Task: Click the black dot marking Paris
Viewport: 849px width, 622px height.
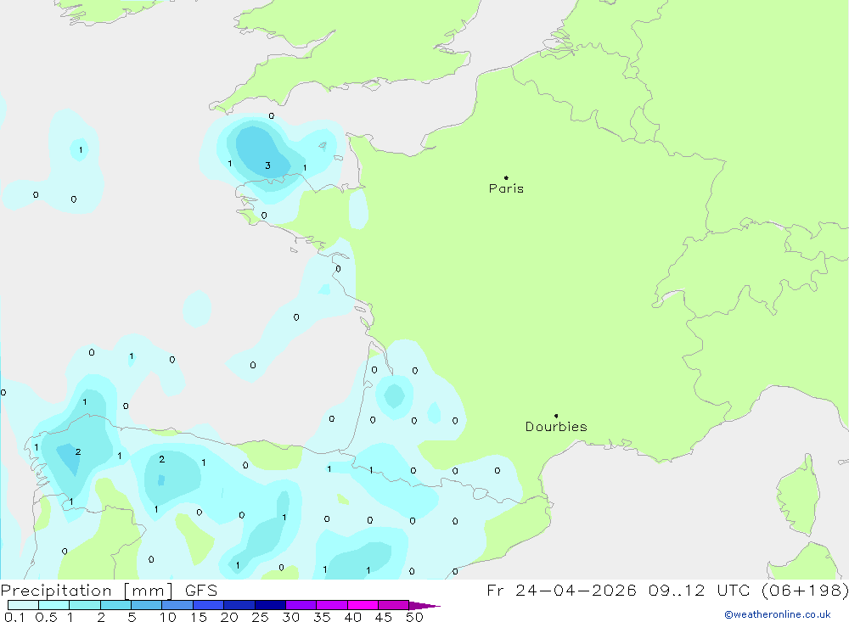Action: click(506, 177)
